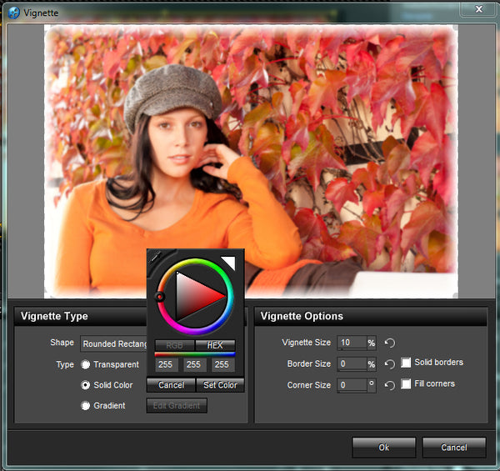This screenshot has width=500, height=471.
Task: Close the Vignette dialog window
Action: pyautogui.click(x=478, y=8)
